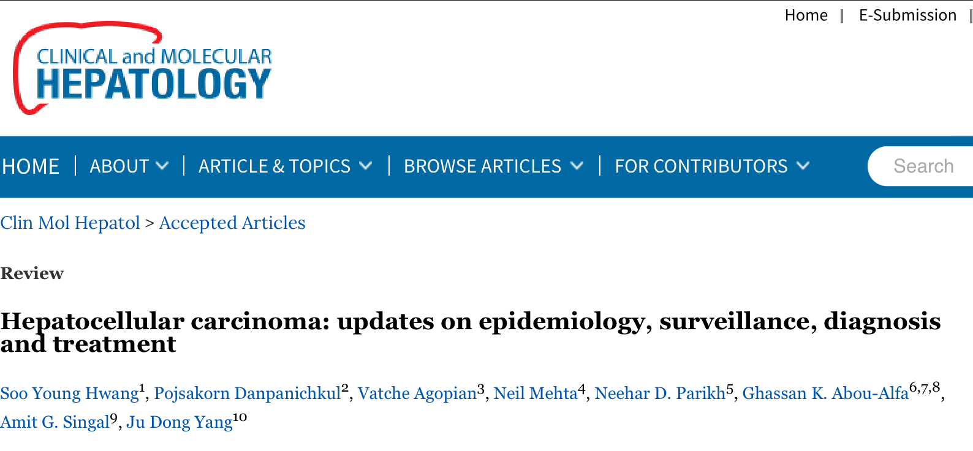Open the Accepted Articles breadcrumb link
Viewport: 973px width, 451px height.
232,223
